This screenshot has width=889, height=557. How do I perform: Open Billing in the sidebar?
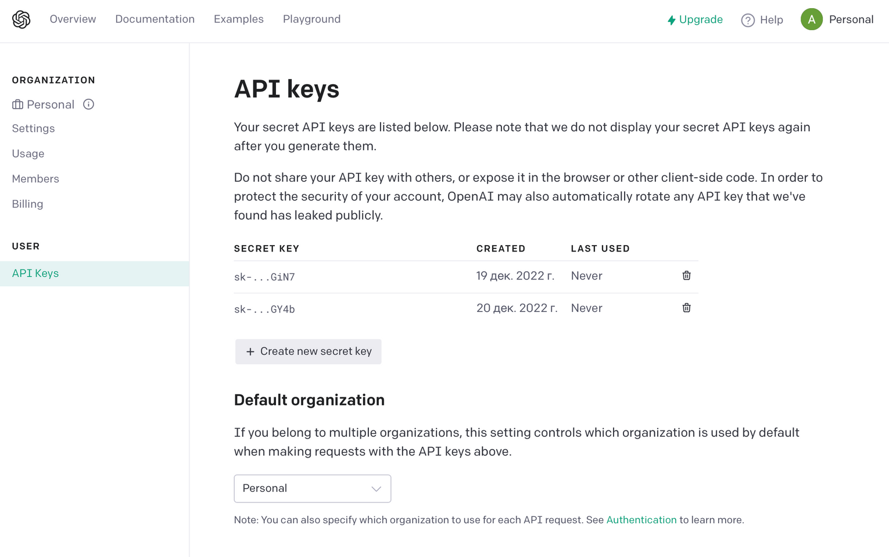click(x=27, y=204)
